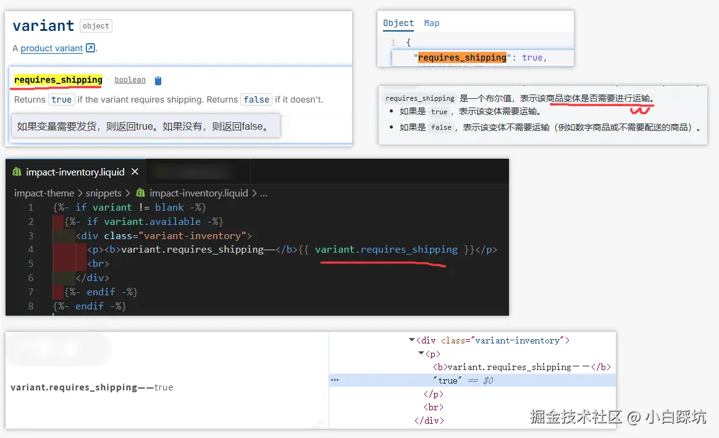Viewport: 719px width, 438px height.
Task: Click the highlighted requires_shipping property name
Action: 58,80
